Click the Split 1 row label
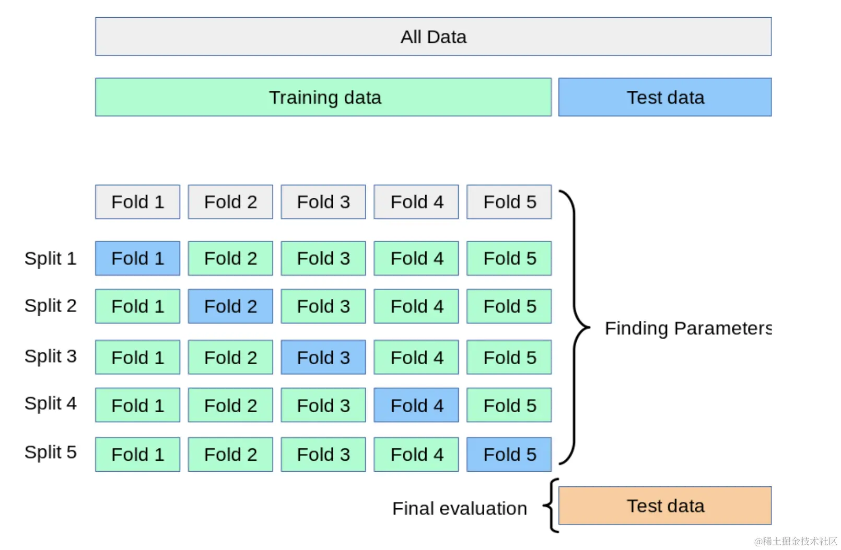This screenshot has height=550, width=841. (x=50, y=258)
